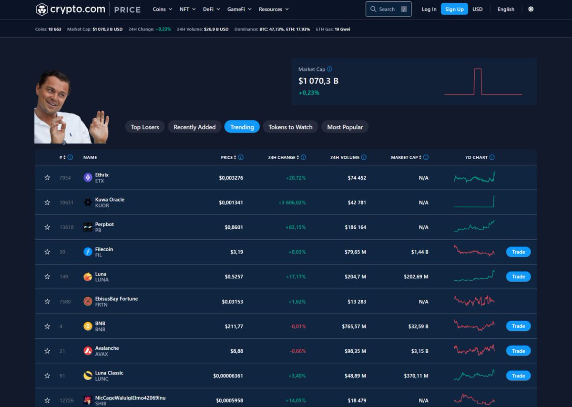This screenshot has height=407, width=572.
Task: Click the Avalanche coin logo
Action: pyautogui.click(x=88, y=351)
